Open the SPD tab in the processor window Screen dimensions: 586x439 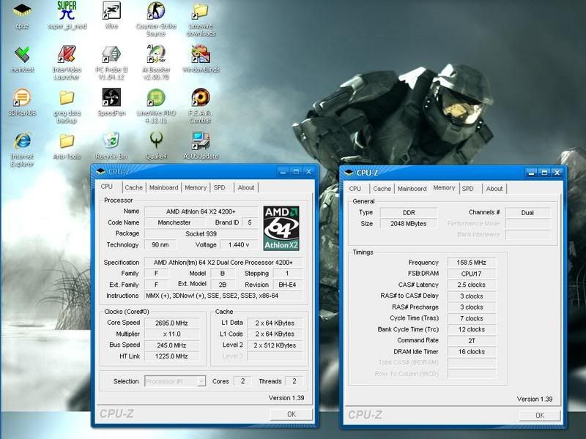[x=219, y=187]
